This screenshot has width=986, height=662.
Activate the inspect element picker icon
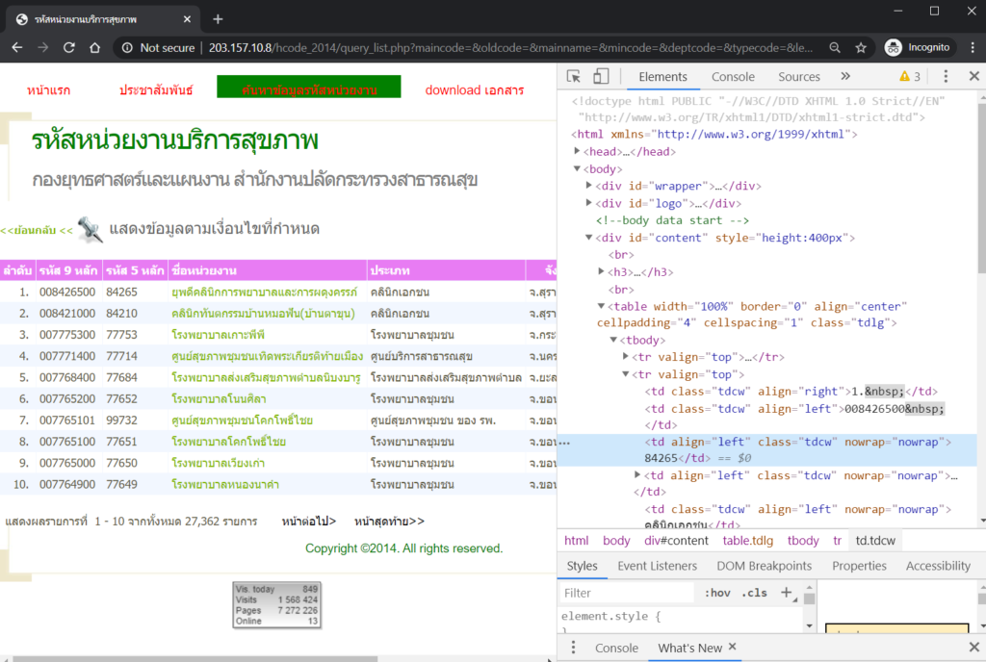(574, 77)
